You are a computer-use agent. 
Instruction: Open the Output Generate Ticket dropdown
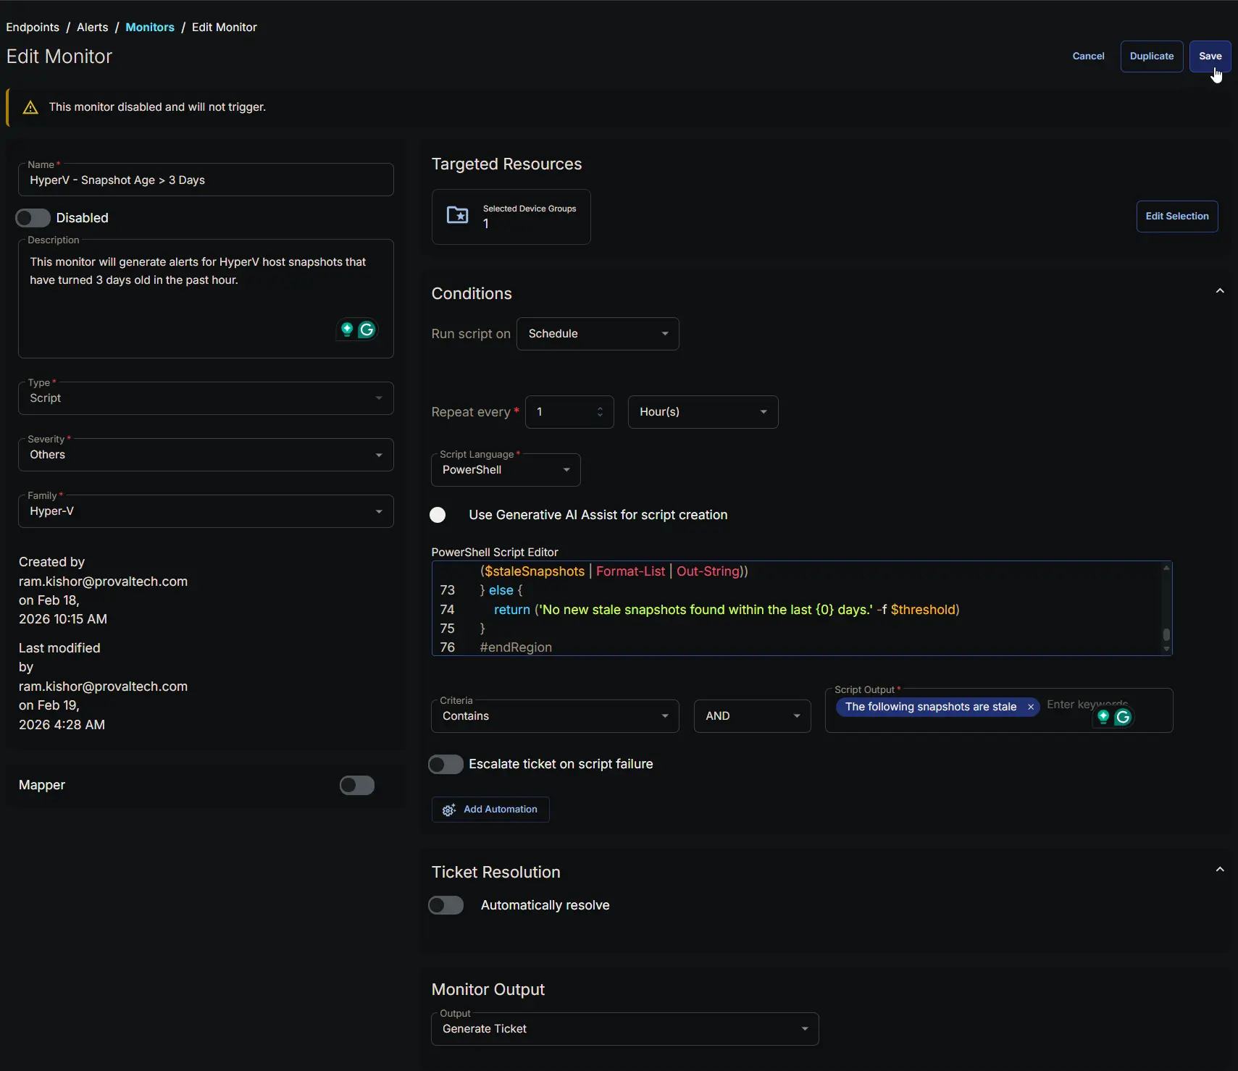pos(624,1029)
